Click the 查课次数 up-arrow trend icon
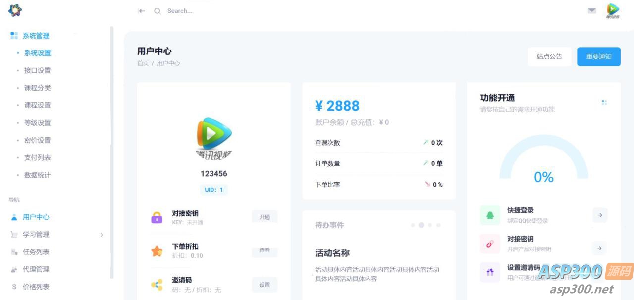 click(x=426, y=143)
